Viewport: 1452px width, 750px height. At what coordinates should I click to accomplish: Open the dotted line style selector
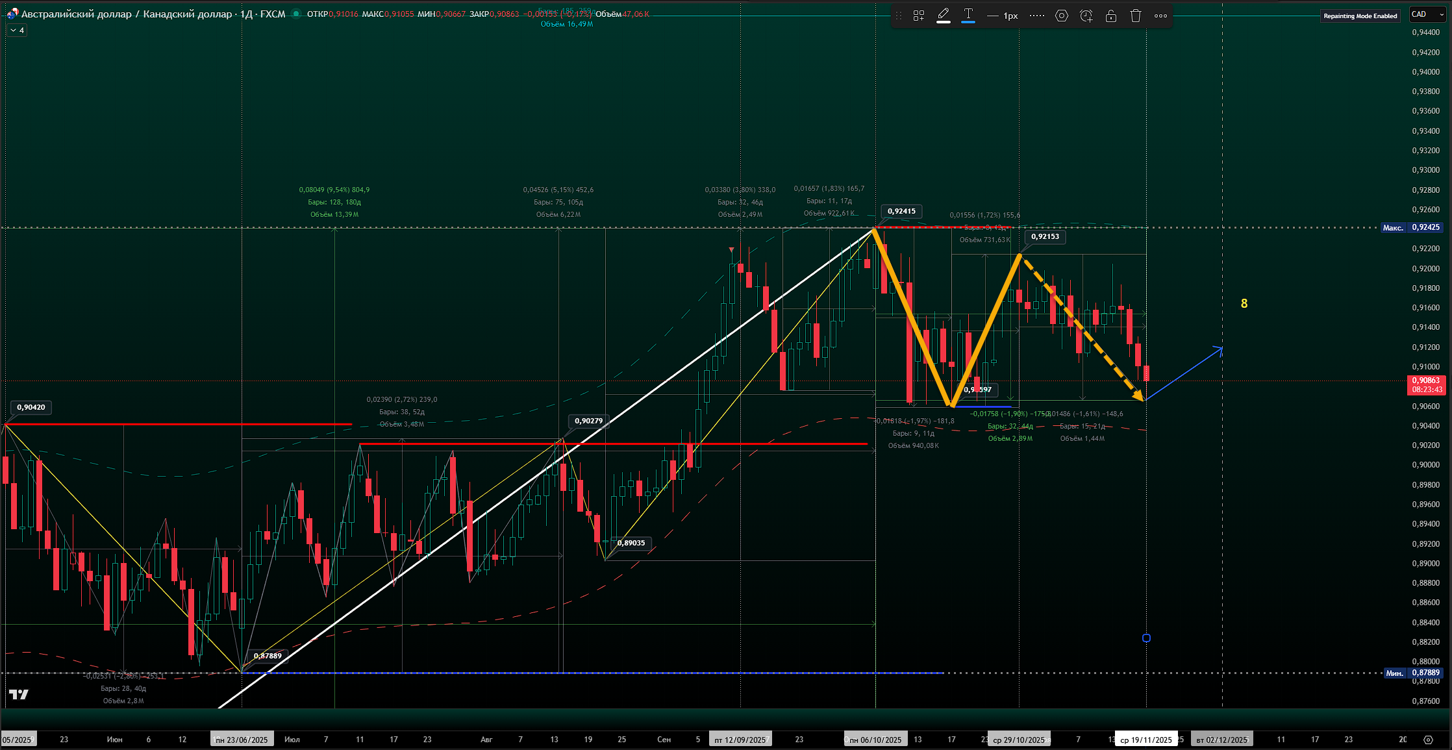coord(1037,16)
